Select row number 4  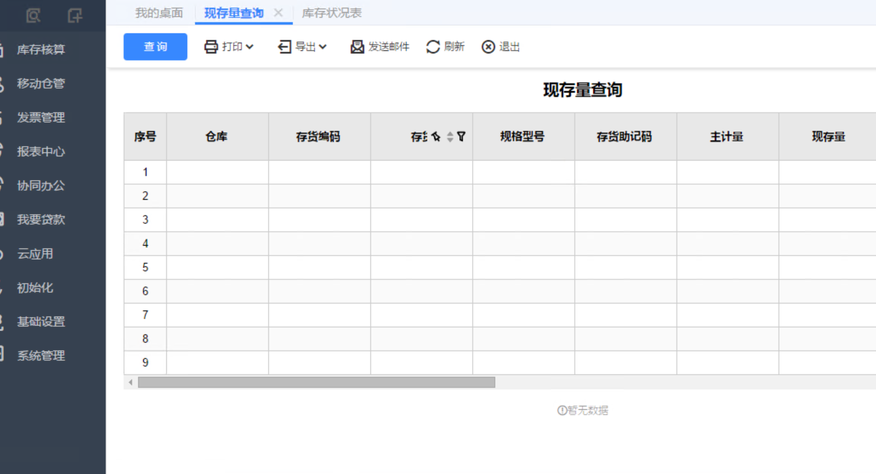click(145, 243)
